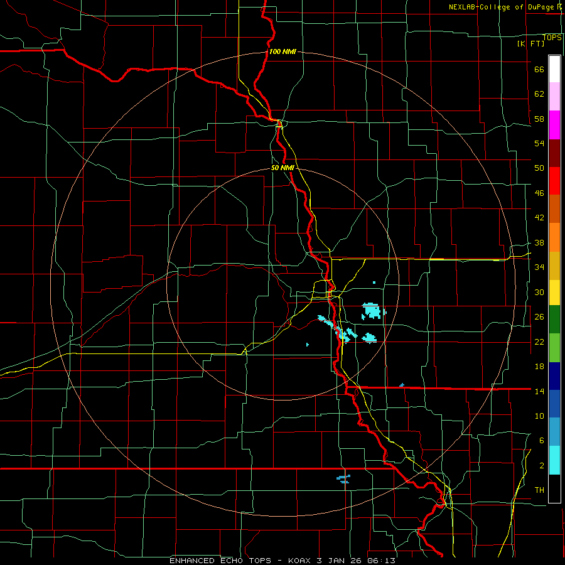Click the "100 NMI" range ring label
565x565 pixels.
click(x=282, y=51)
